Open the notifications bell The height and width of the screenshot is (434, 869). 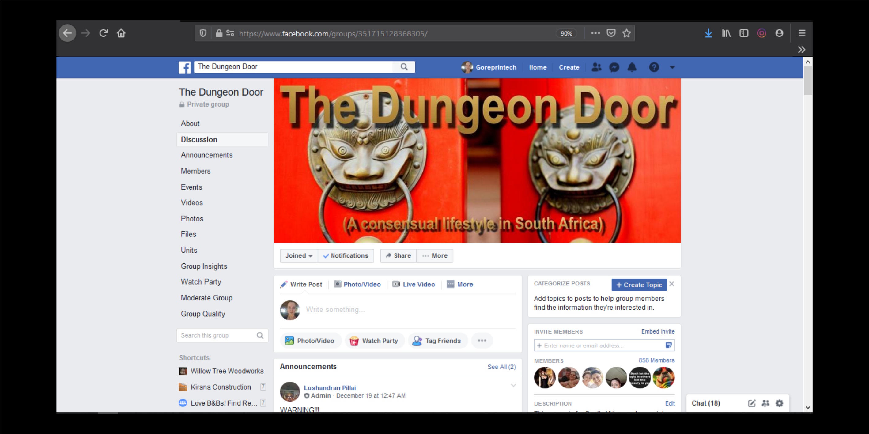click(632, 67)
